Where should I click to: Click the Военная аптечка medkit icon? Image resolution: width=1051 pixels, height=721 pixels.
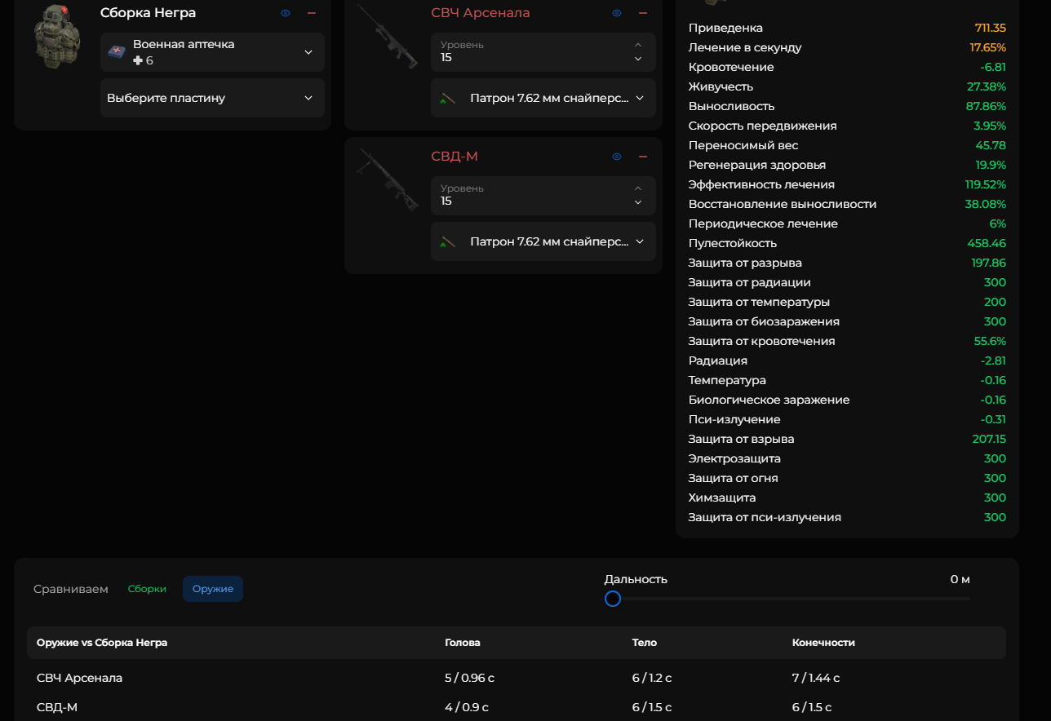tap(117, 52)
